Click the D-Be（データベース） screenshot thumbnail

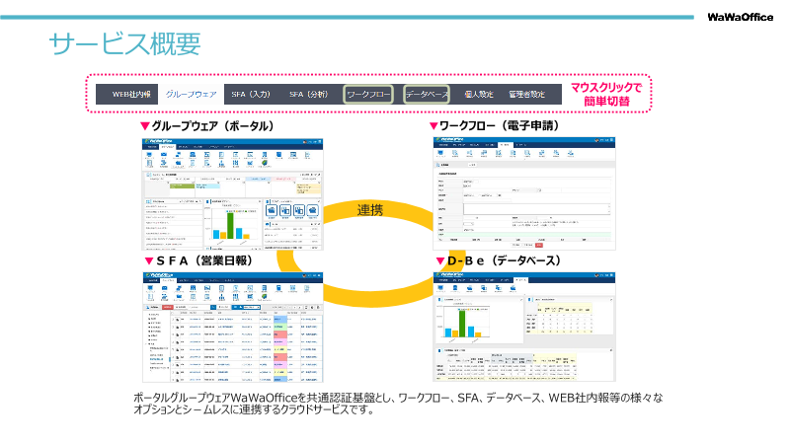(x=524, y=327)
